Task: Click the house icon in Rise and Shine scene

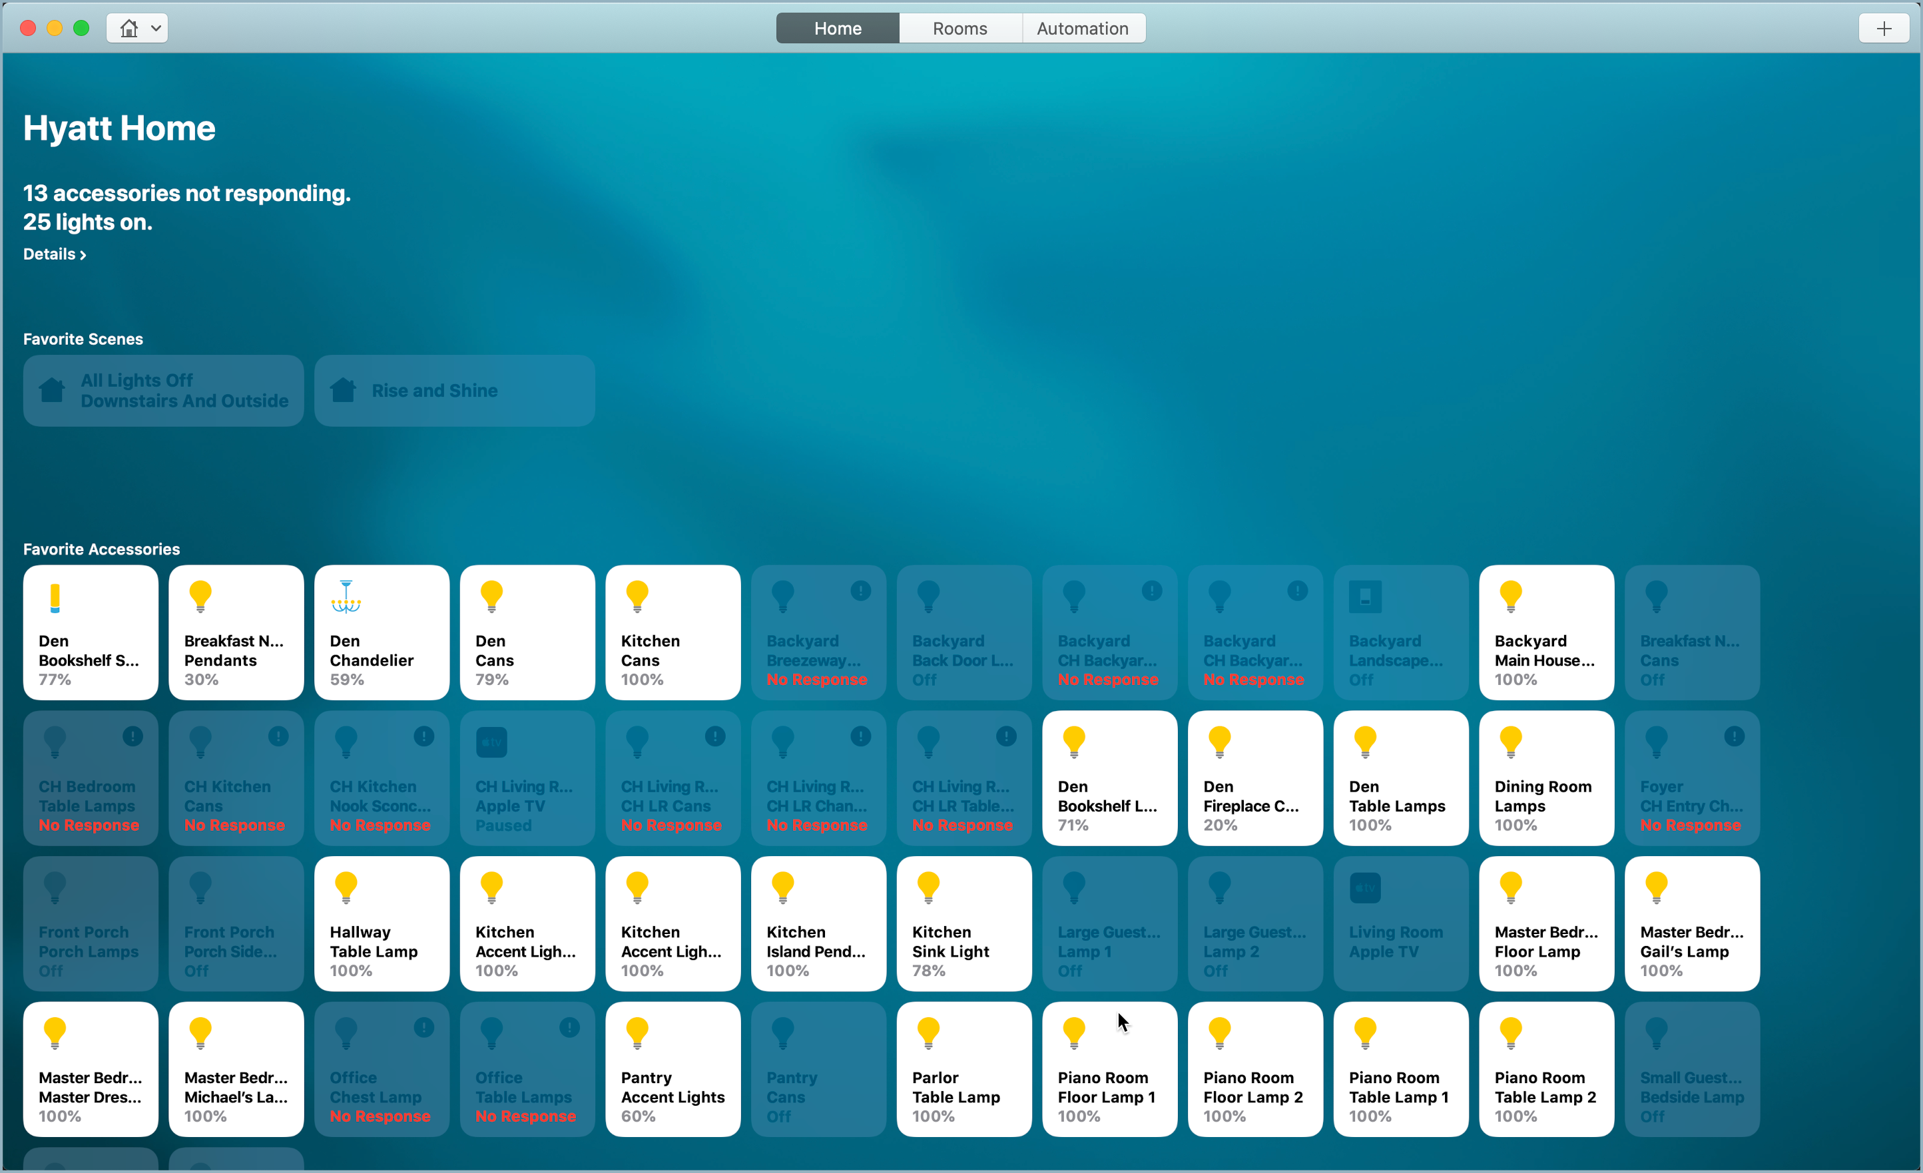Action: point(344,390)
